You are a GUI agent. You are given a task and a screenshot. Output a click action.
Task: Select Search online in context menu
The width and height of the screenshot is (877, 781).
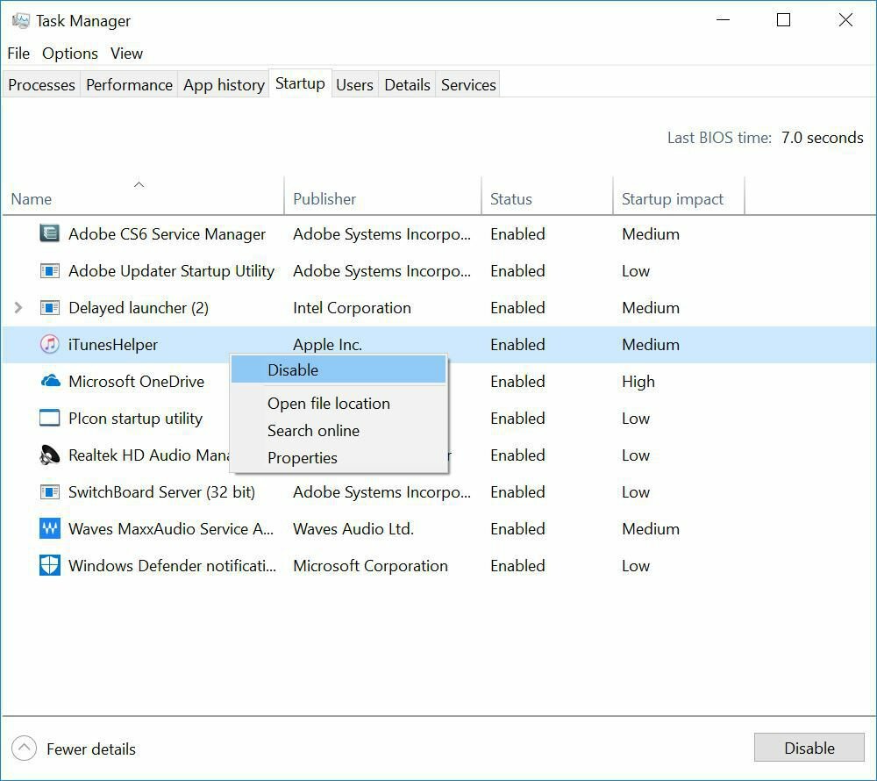(313, 431)
